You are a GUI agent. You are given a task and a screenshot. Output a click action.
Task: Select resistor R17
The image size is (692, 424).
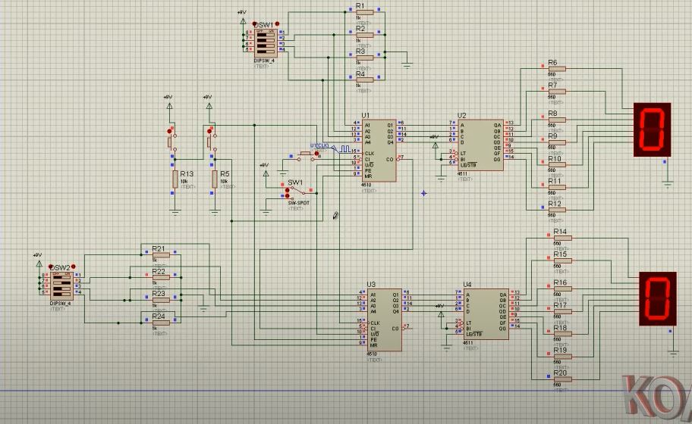tap(563, 312)
